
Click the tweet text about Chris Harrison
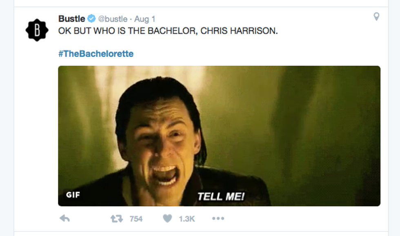click(x=168, y=31)
